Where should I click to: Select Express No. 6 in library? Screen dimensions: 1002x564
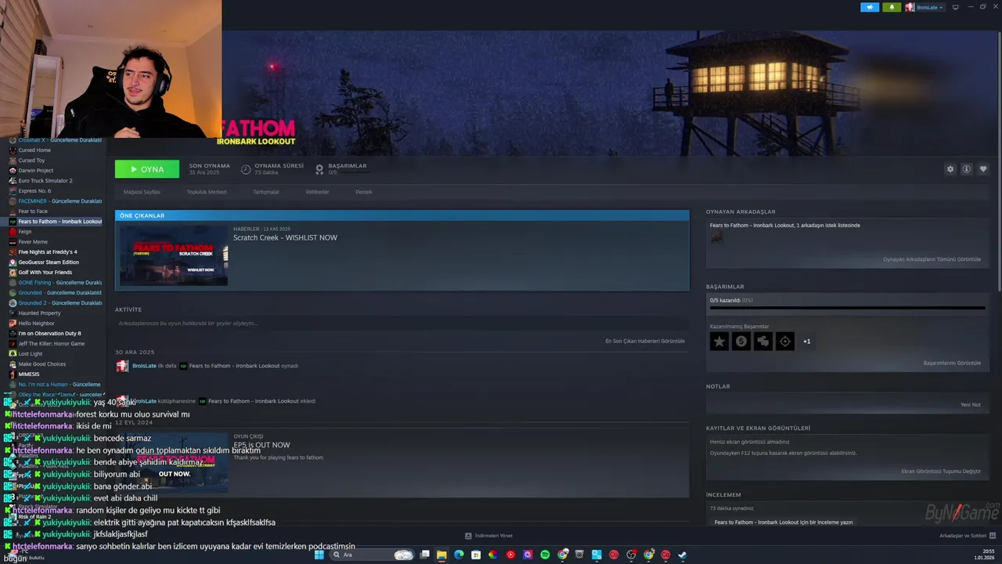point(34,191)
